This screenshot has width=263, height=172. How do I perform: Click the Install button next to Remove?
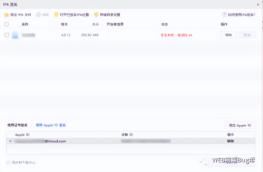(x=247, y=35)
